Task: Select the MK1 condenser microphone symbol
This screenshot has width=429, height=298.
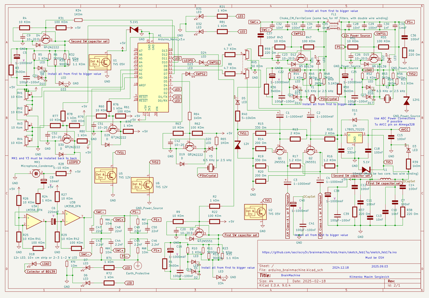Action: click(36, 173)
